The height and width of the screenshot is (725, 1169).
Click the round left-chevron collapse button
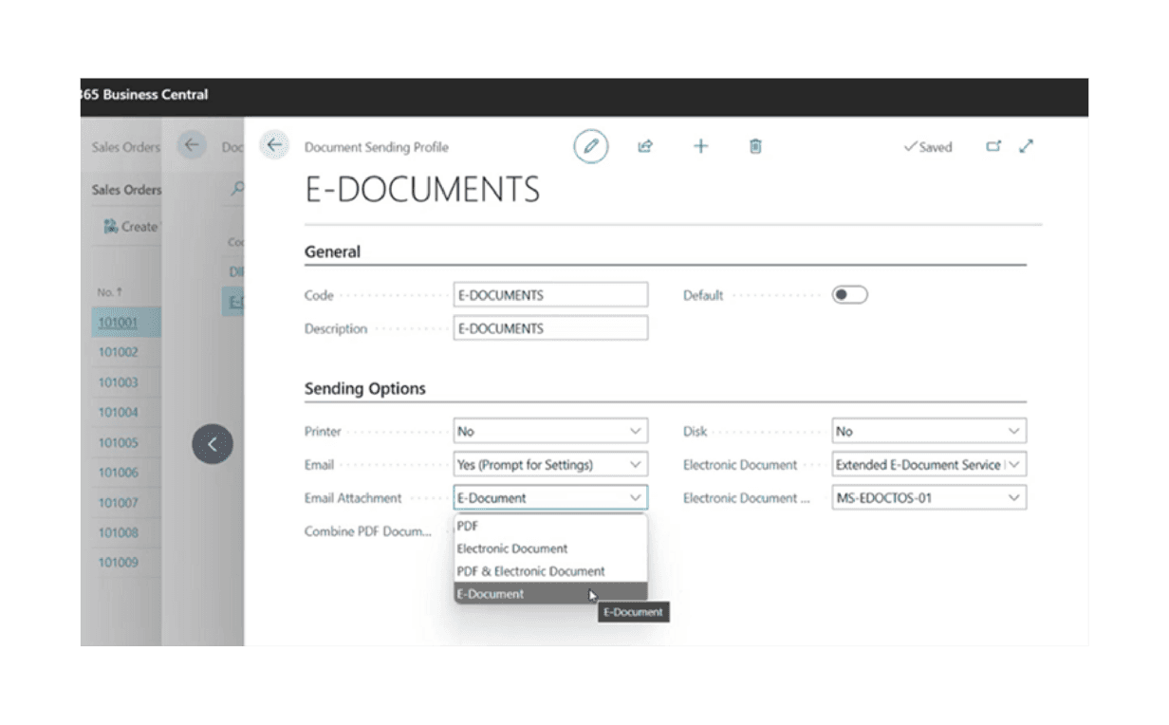[x=213, y=444]
